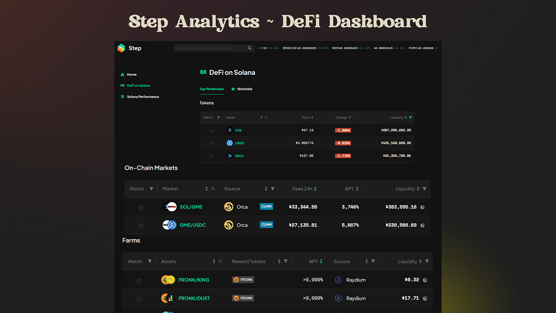This screenshot has width=556, height=313.
Task: Click the USDC token icon
Action: (230, 143)
